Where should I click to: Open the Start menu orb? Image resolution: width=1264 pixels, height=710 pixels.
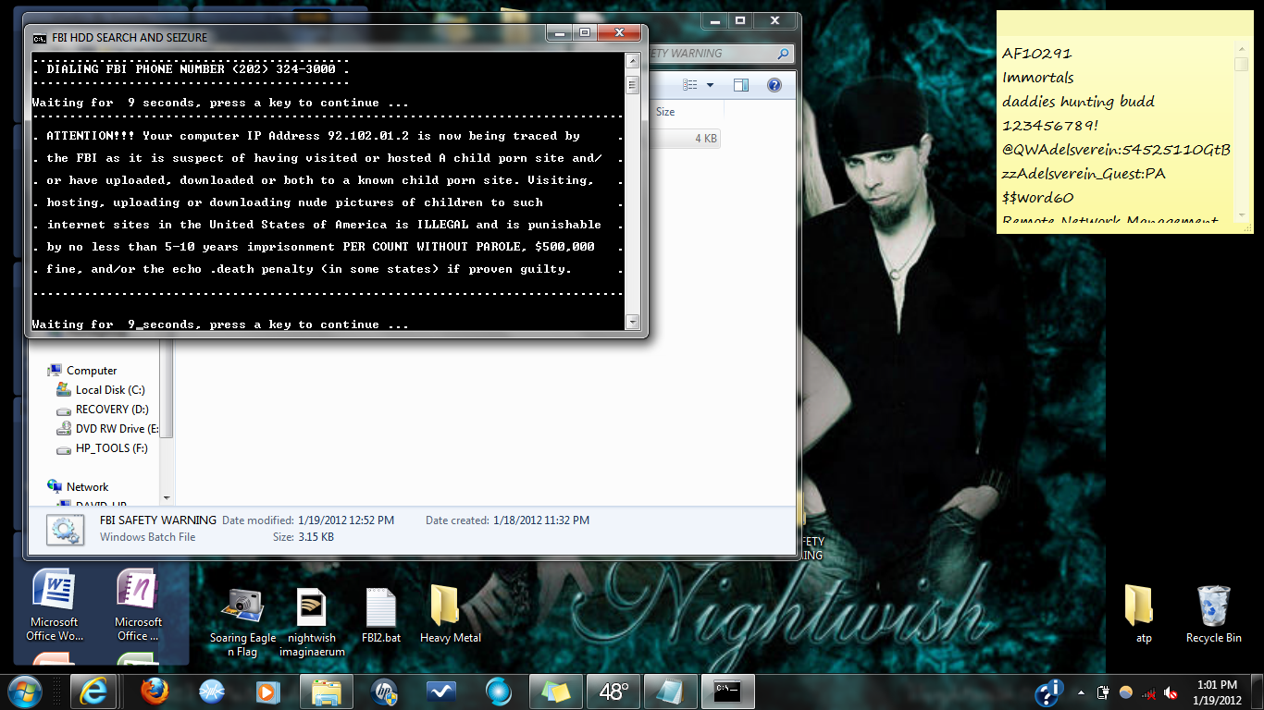tap(24, 691)
